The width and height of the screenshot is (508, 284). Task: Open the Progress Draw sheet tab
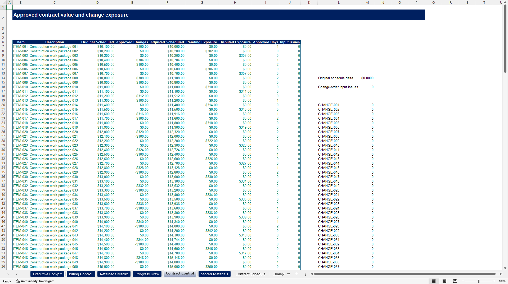[x=147, y=274]
